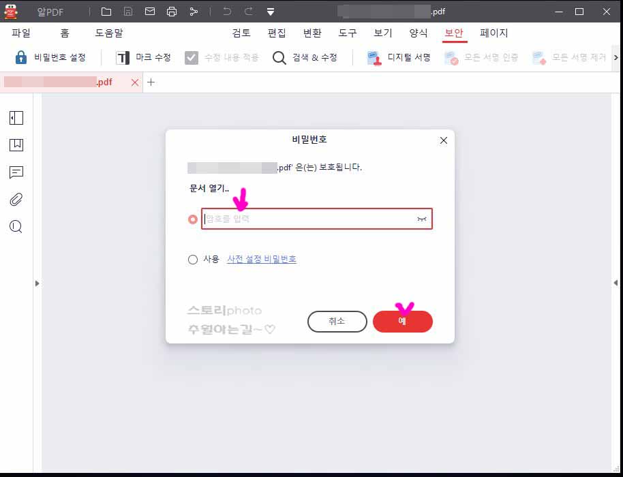Open the bookmarks panel
623x477 pixels.
coord(16,144)
